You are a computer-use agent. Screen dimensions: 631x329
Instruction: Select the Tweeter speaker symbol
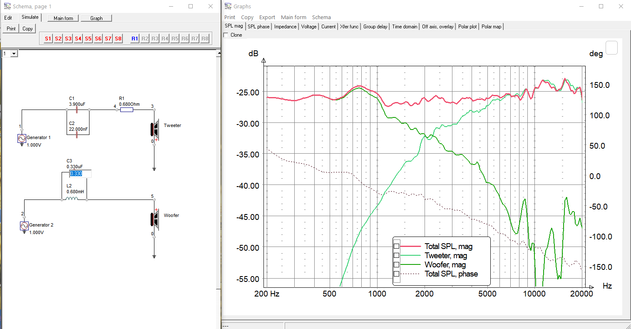pos(155,129)
